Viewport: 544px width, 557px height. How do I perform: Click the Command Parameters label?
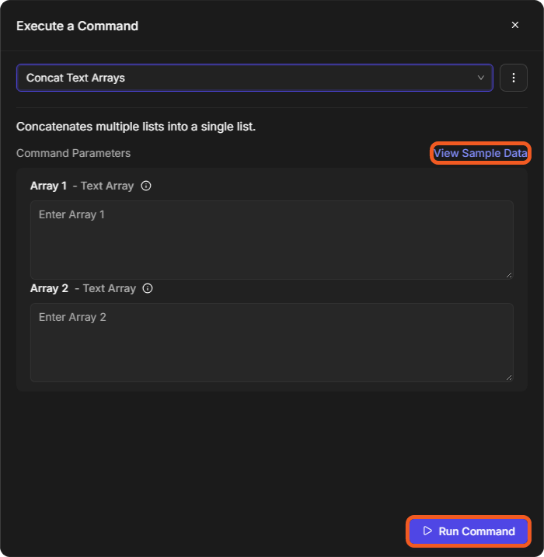click(74, 153)
